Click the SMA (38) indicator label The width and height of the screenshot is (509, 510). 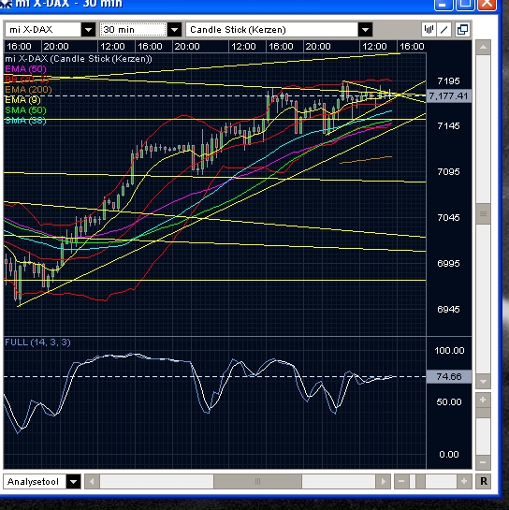coord(25,121)
